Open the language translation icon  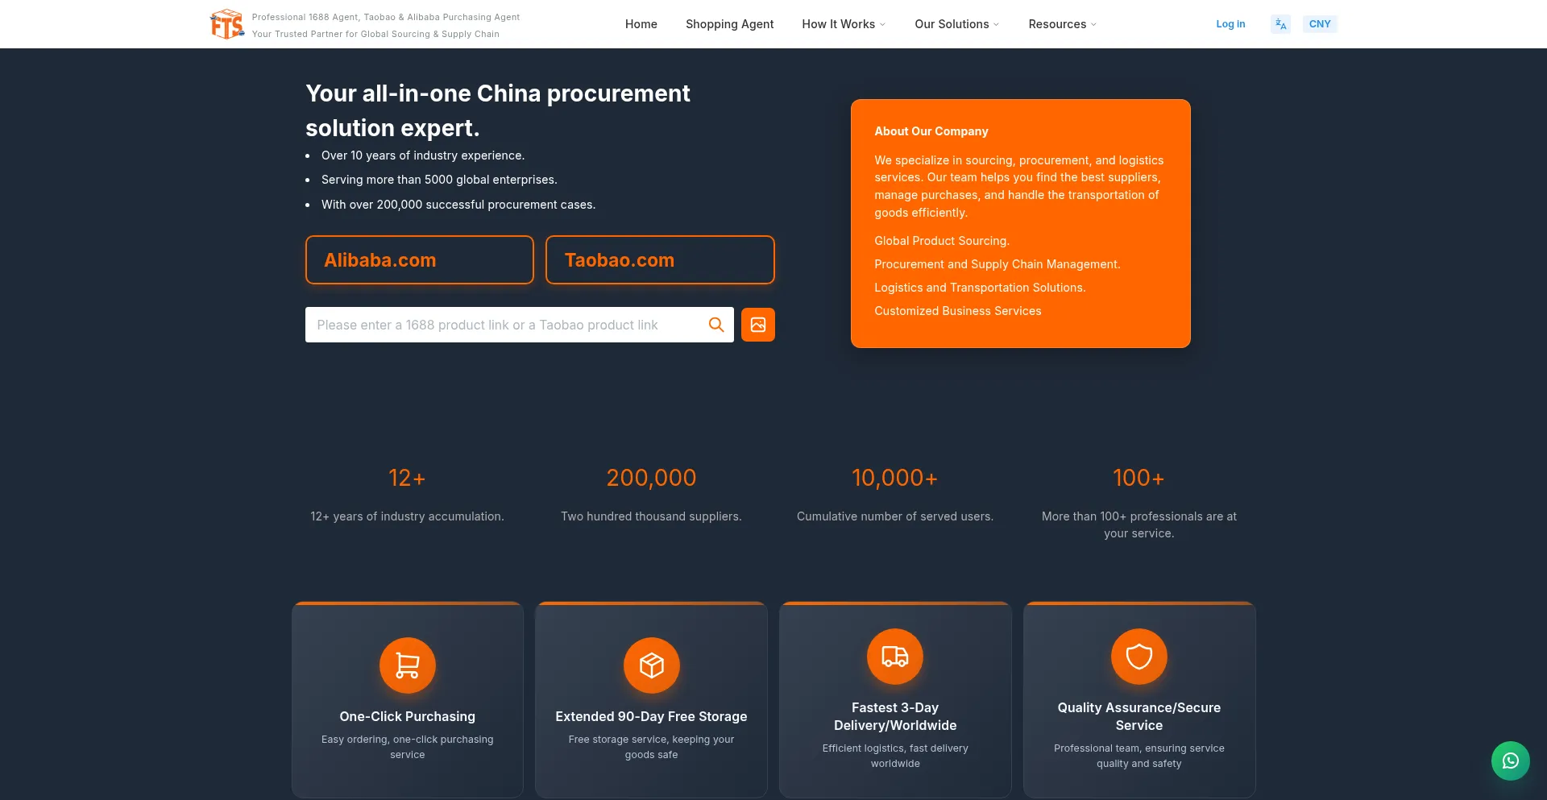(x=1280, y=24)
